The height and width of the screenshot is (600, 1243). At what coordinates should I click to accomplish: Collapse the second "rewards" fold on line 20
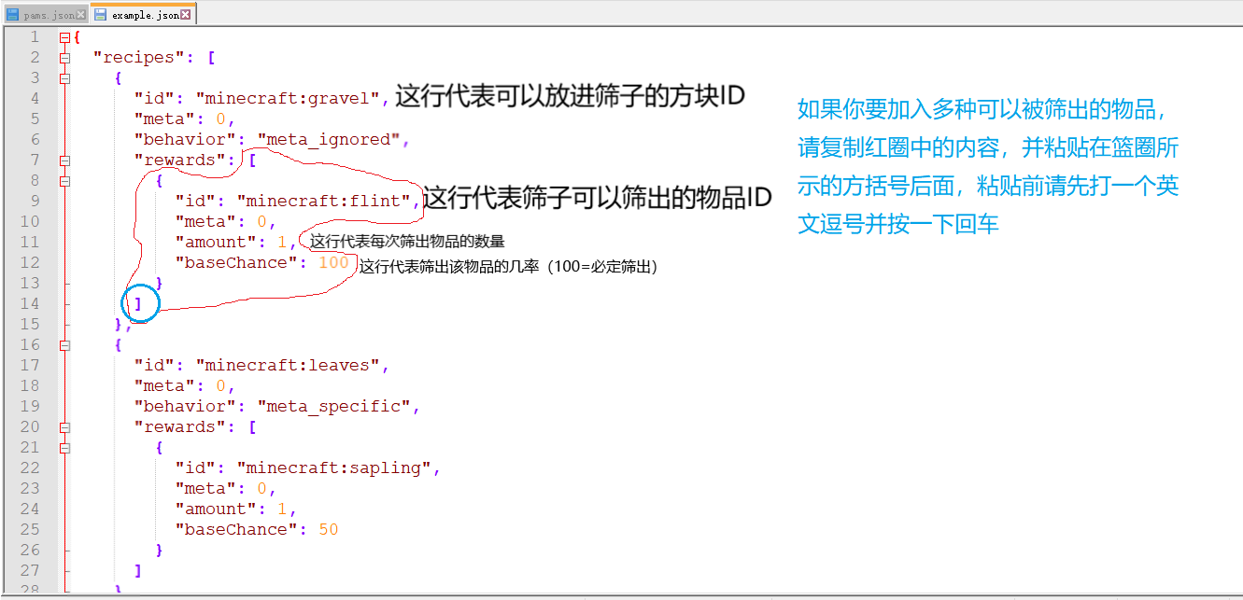click(64, 427)
